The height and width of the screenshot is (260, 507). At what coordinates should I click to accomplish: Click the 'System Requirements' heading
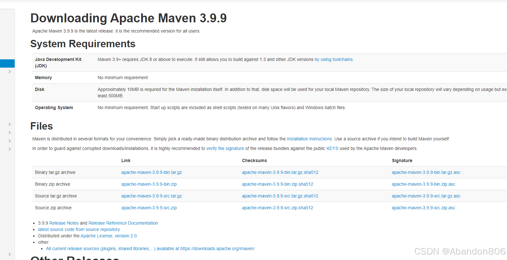(x=83, y=44)
